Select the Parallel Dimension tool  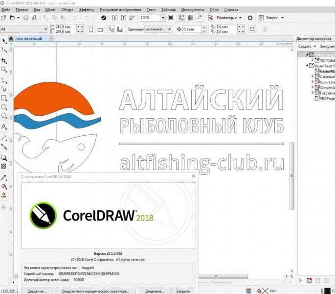pyautogui.click(x=3, y=138)
